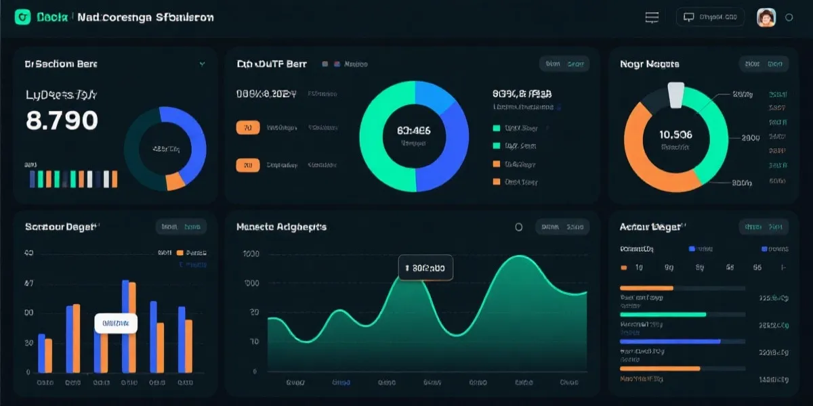Open the pill selector in top-right donut card
Viewport: 813px width, 406px height.
pos(764,64)
